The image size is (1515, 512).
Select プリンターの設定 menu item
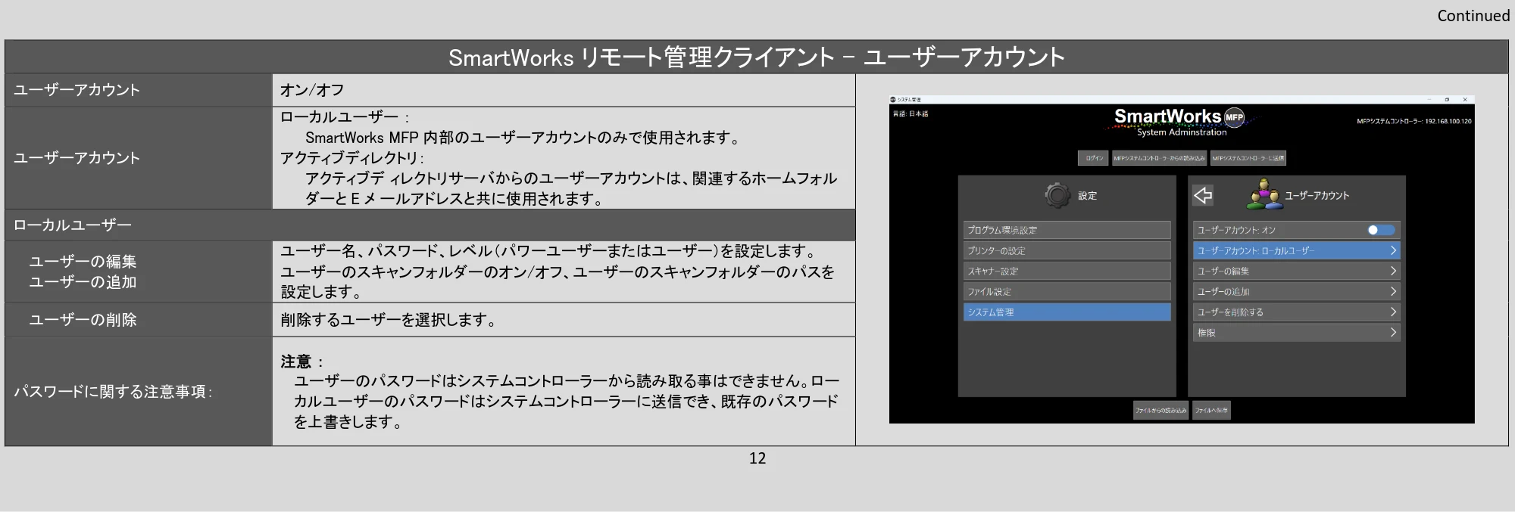click(1067, 250)
